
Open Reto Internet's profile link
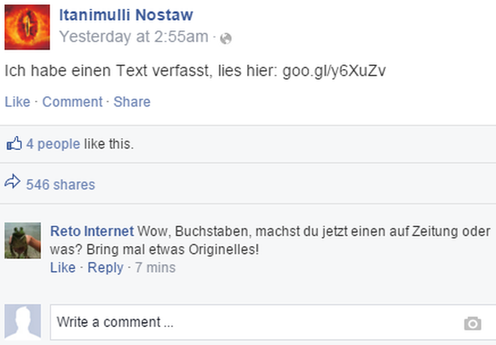click(x=92, y=231)
